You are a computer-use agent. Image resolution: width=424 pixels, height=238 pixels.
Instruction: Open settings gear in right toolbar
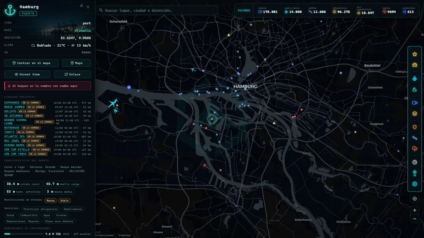(415, 184)
